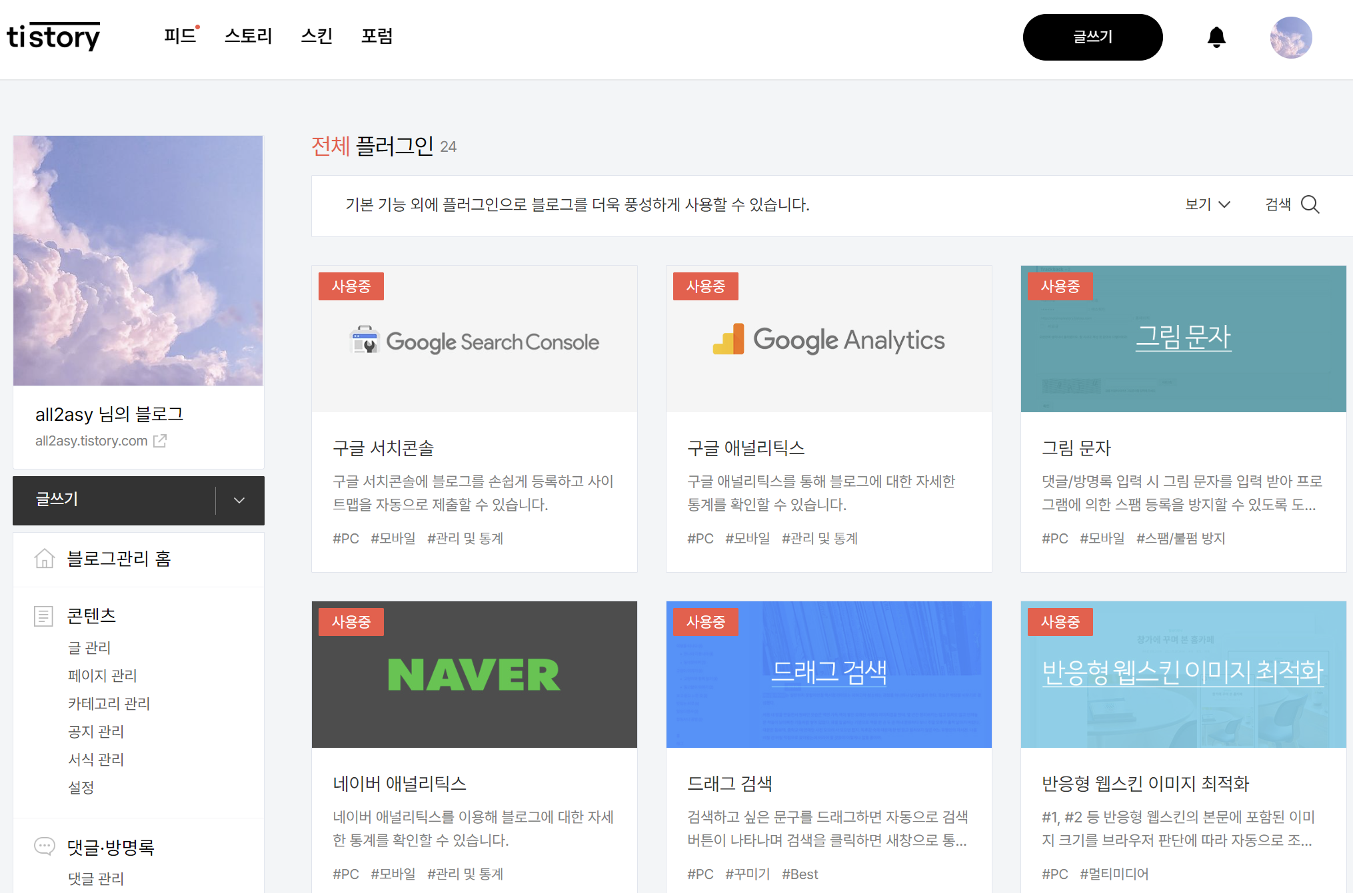This screenshot has height=893, width=1353.
Task: Click the black 글쓰기 header button
Action: (x=1092, y=37)
